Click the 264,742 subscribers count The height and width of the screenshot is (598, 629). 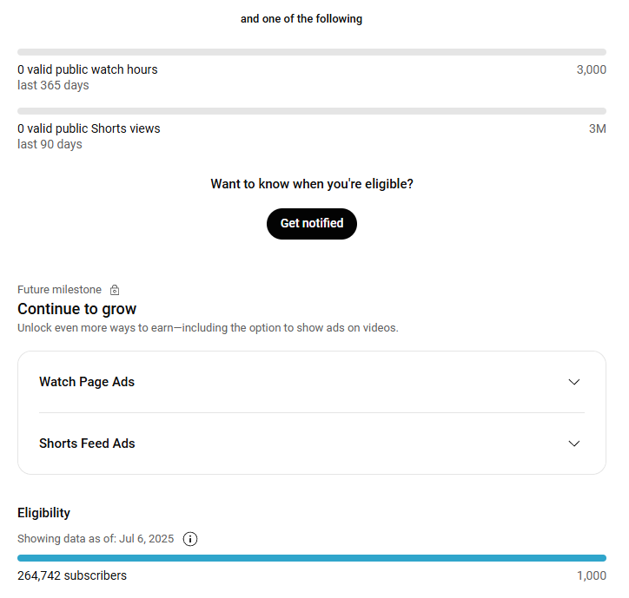[x=72, y=575]
